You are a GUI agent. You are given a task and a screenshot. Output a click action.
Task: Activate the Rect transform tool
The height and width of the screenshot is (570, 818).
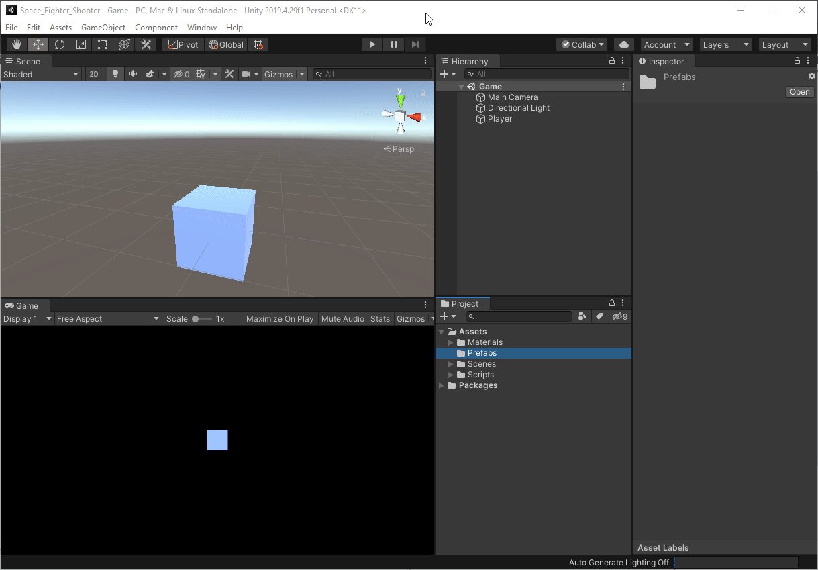(102, 44)
